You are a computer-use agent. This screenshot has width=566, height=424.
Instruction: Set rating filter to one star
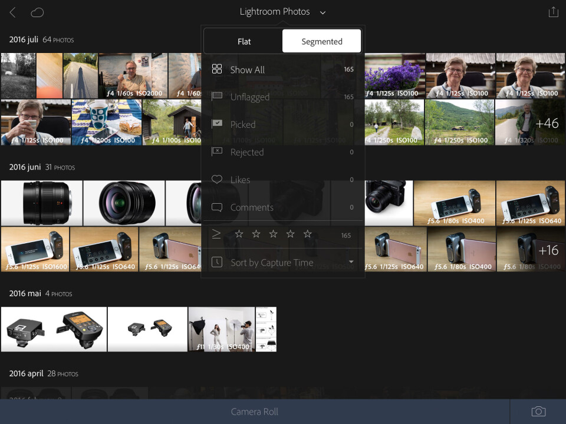coord(239,234)
